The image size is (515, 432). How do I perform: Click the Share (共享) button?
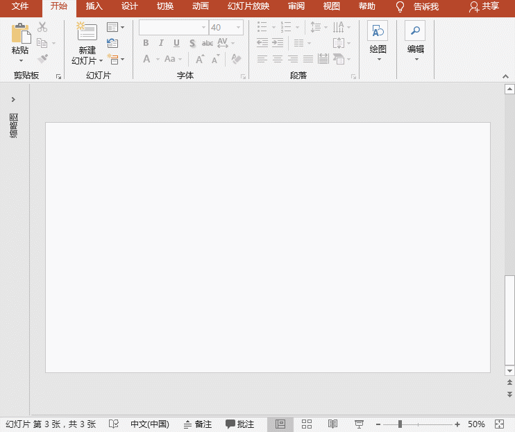tap(484, 6)
